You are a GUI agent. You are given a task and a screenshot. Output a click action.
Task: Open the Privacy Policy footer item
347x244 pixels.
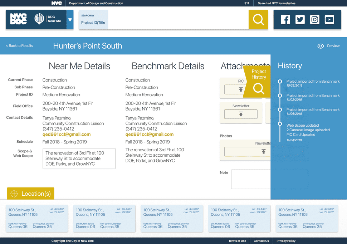pyautogui.click(x=286, y=241)
